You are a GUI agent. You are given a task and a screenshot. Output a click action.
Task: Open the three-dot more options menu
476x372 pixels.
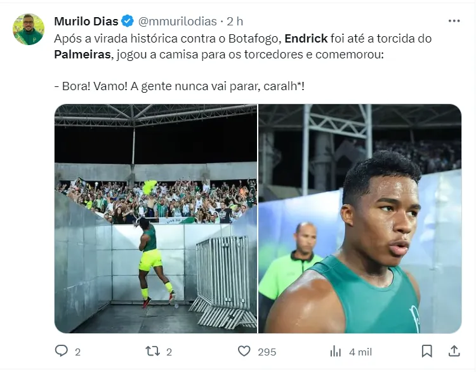454,21
